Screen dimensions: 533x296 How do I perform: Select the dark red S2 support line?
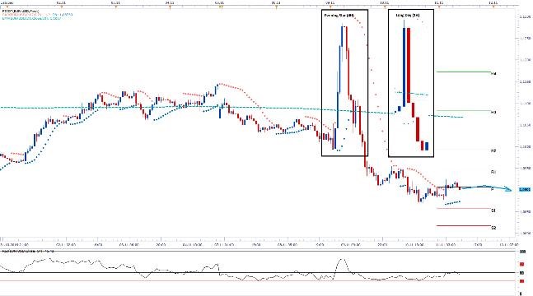click(464, 226)
